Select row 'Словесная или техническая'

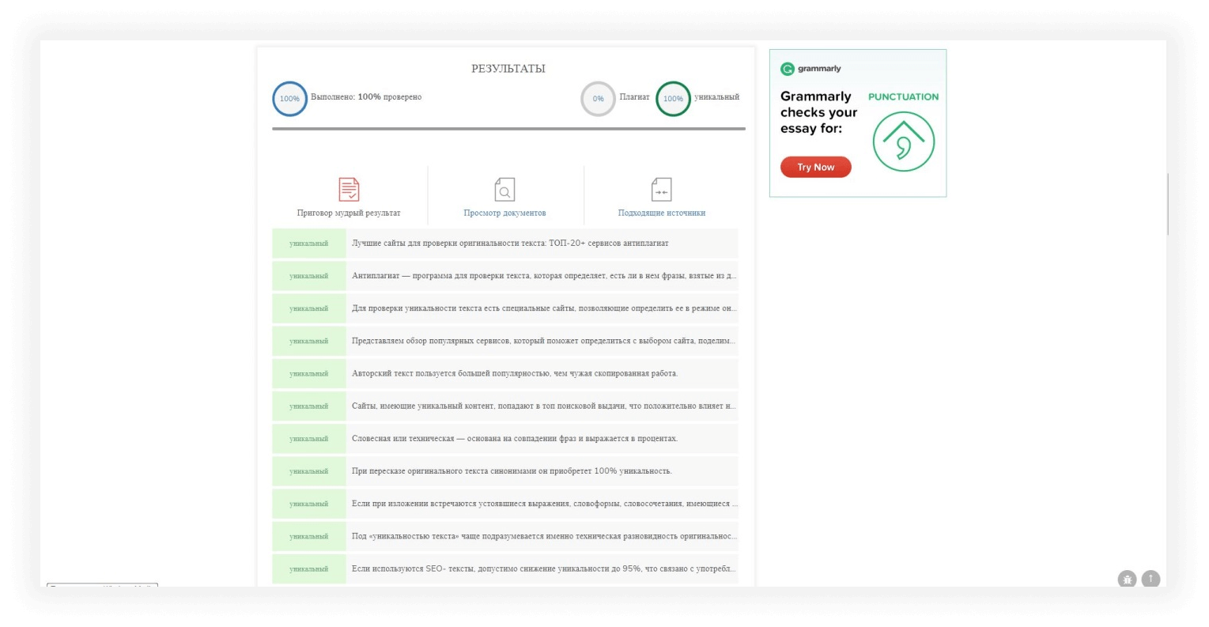[x=505, y=438]
